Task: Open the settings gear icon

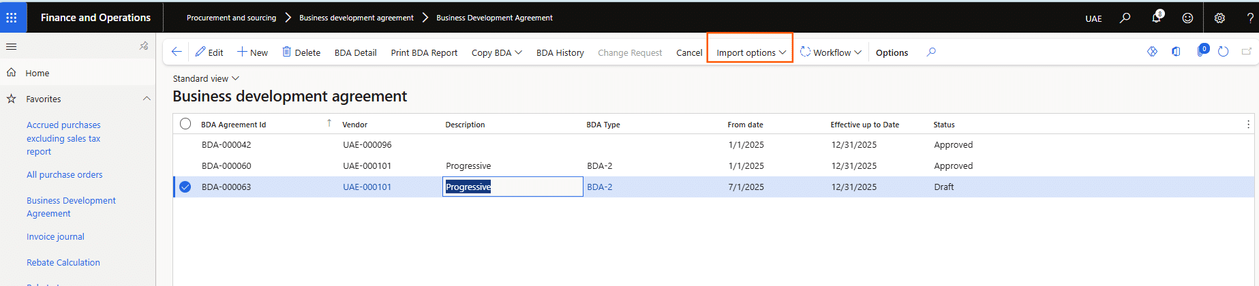Action: (x=1219, y=18)
